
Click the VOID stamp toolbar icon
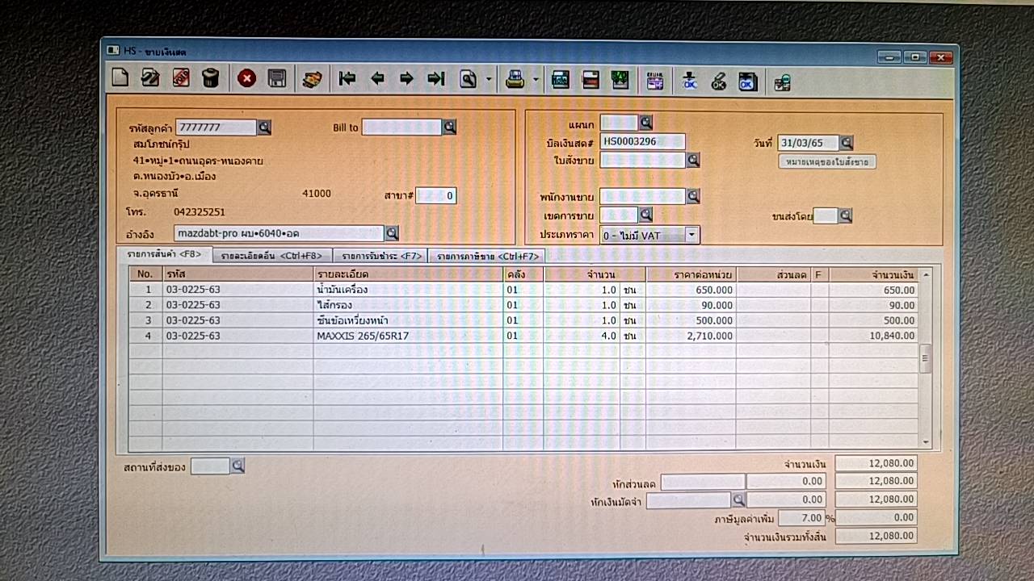click(x=181, y=78)
